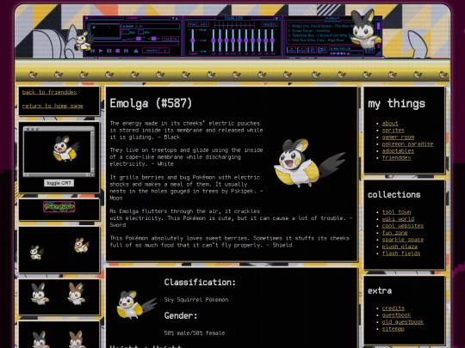This screenshot has height=348, width=465.
Task: Open the old guestbook link
Action: click(x=403, y=322)
